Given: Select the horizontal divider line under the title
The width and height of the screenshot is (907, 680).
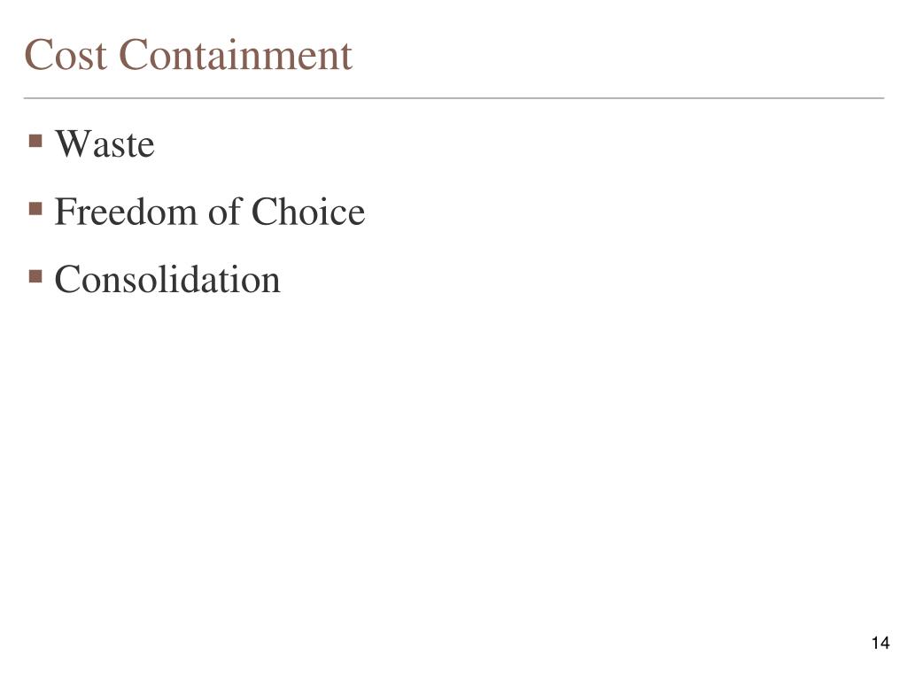Looking at the screenshot, I should click(x=453, y=98).
